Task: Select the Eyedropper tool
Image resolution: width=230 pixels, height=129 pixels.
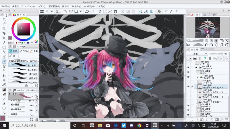Action: point(4,42)
